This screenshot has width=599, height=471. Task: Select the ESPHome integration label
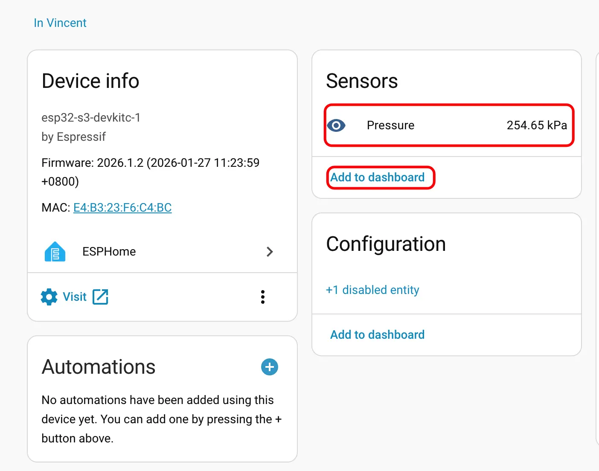(109, 252)
